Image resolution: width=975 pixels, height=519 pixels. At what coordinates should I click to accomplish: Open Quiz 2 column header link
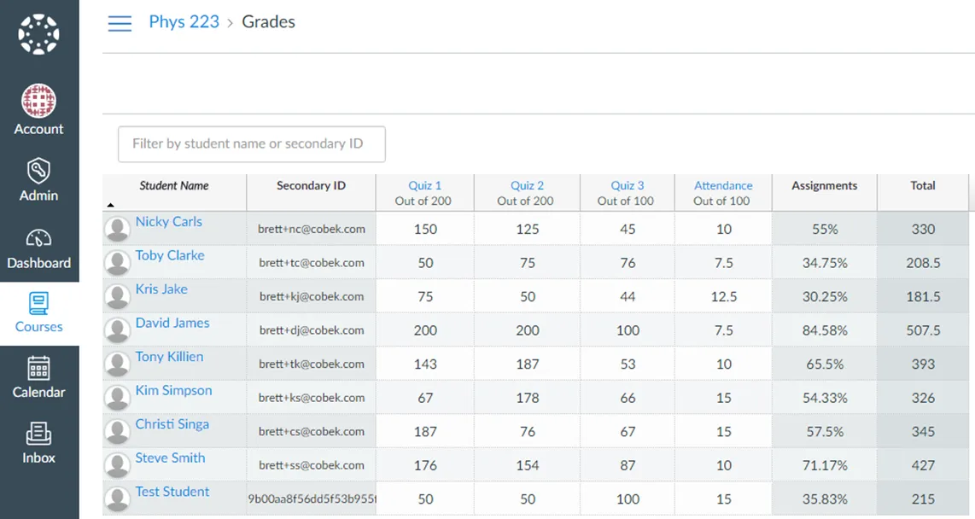(527, 185)
